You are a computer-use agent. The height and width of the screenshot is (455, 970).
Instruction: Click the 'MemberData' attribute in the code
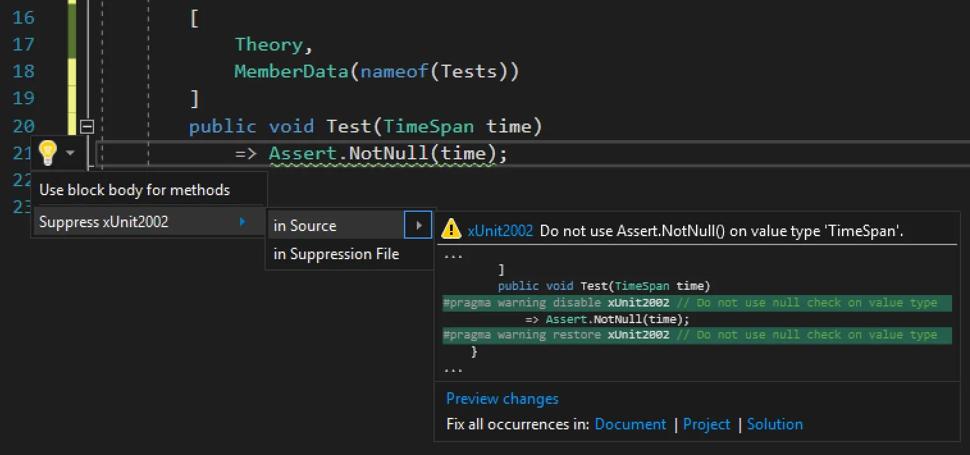click(291, 71)
